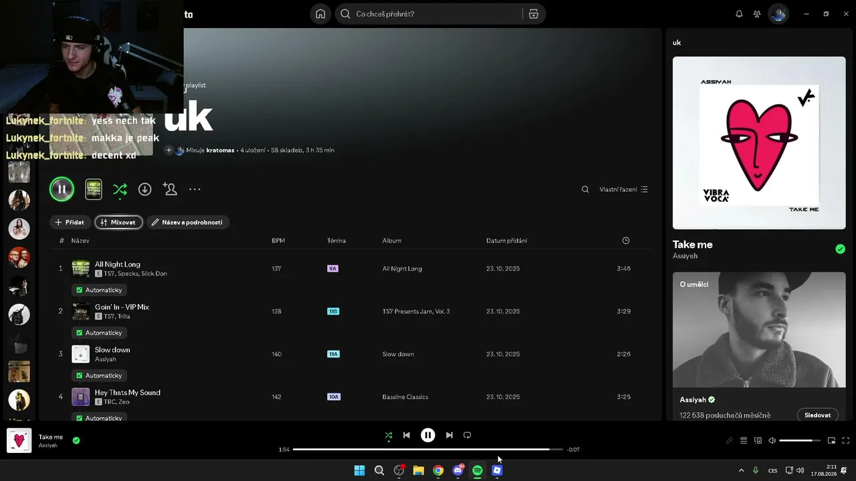Pause playback in the bottom player bar

point(428,436)
